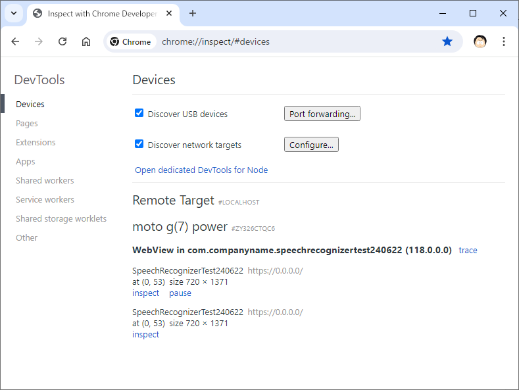Click the Chrome site info chip

pos(130,41)
